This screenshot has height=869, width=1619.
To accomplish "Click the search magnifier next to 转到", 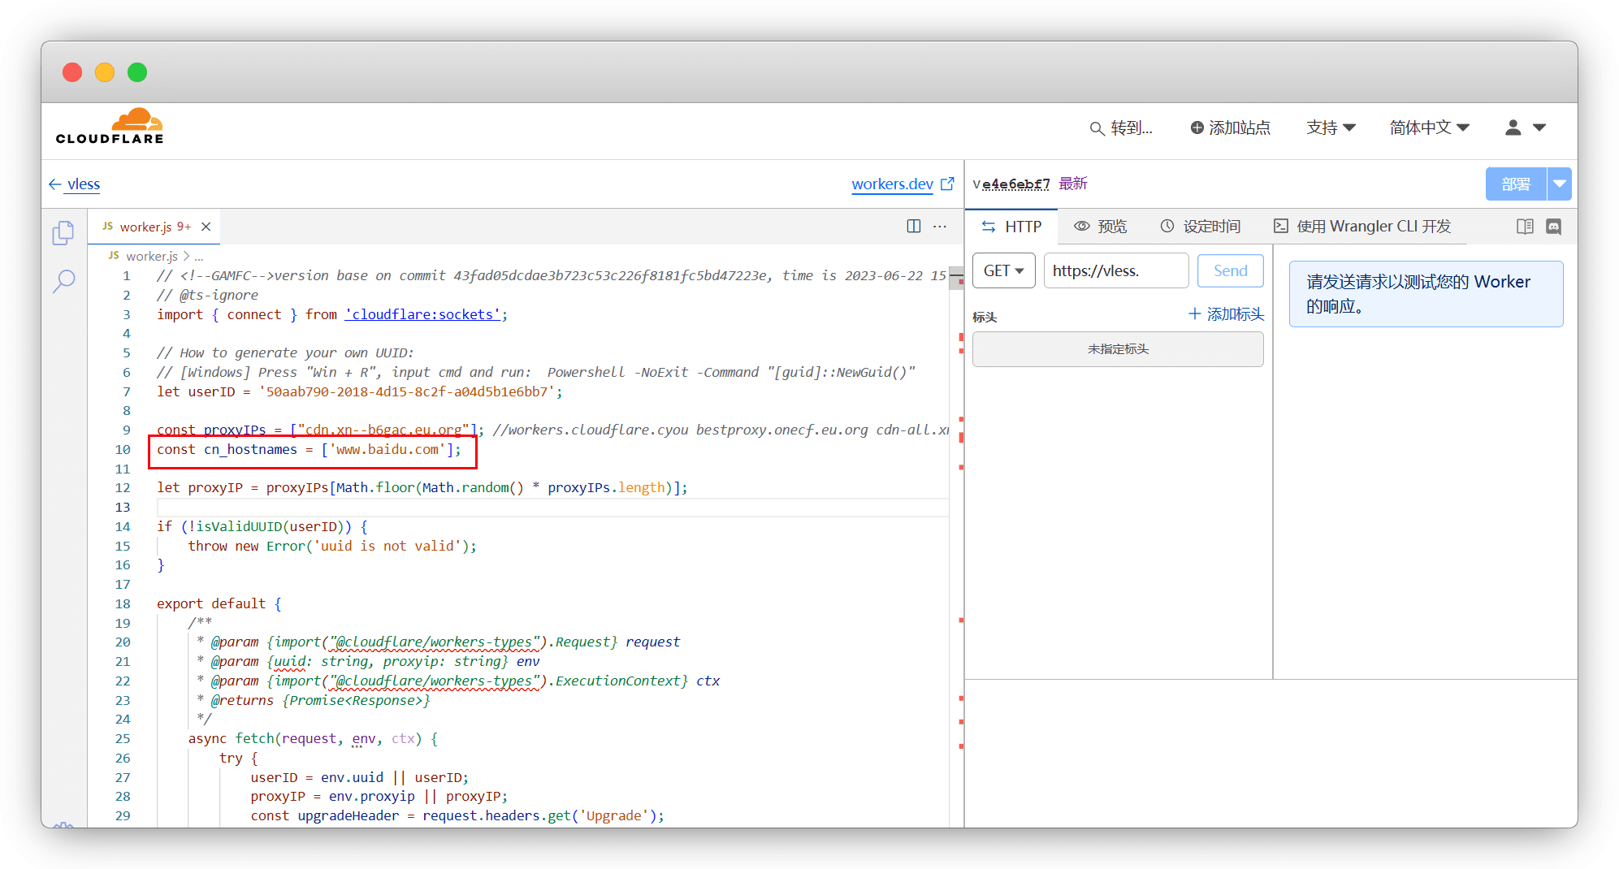I will pyautogui.click(x=1097, y=128).
